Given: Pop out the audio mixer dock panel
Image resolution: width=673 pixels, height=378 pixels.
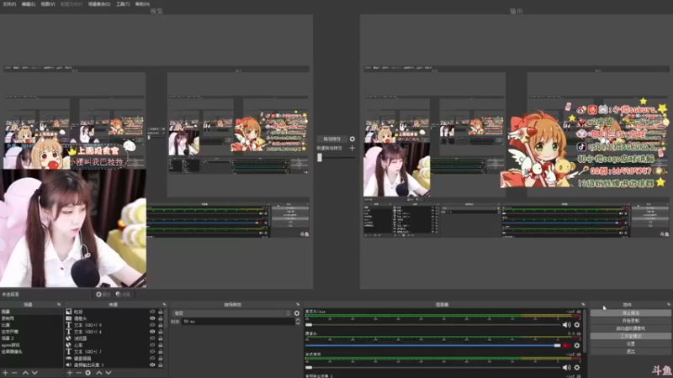Looking at the screenshot, I should pos(583,304).
